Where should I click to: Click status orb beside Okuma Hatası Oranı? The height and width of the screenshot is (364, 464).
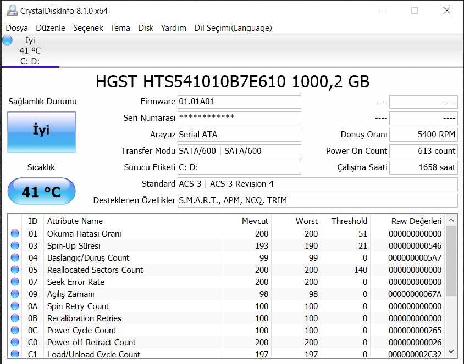(x=15, y=234)
